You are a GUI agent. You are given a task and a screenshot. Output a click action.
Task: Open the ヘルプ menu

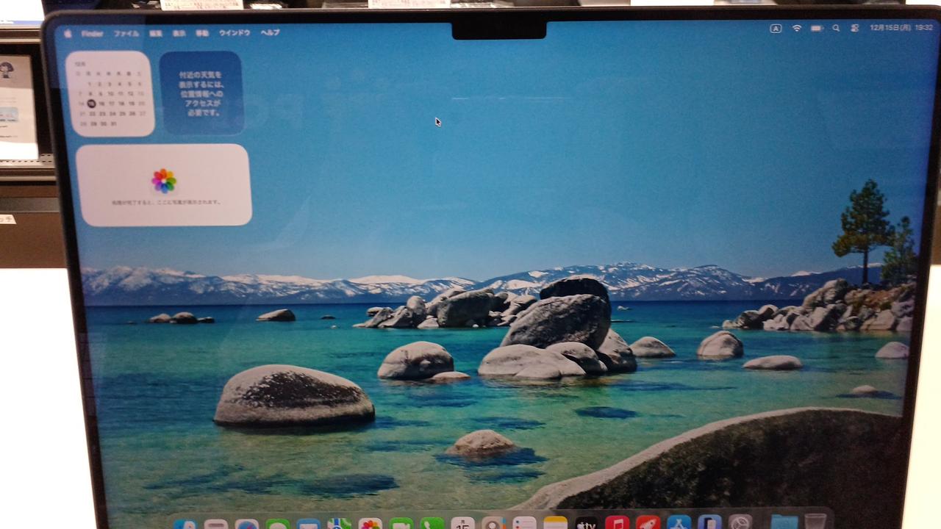[x=270, y=32]
